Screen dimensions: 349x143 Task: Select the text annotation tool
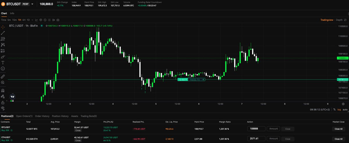[3, 62]
